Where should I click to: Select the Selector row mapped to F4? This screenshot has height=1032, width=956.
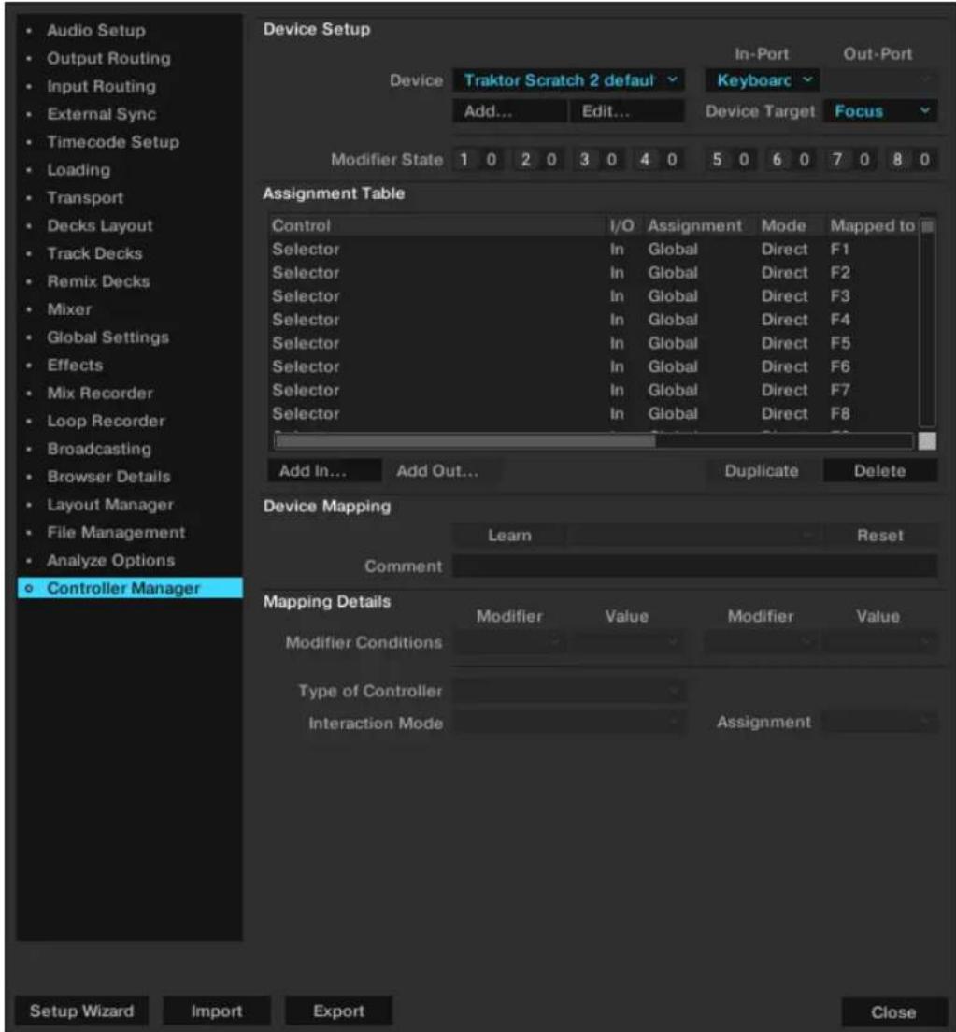(x=593, y=320)
